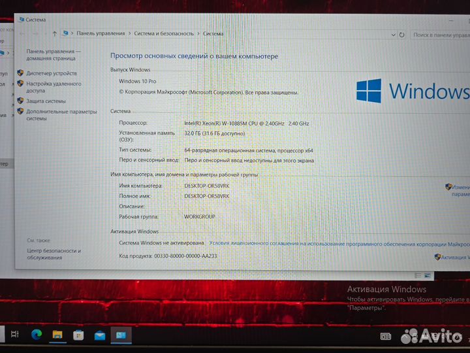Viewport: 470px width, 353px height.
Task: Refresh the System control panel page
Action: pos(401,35)
